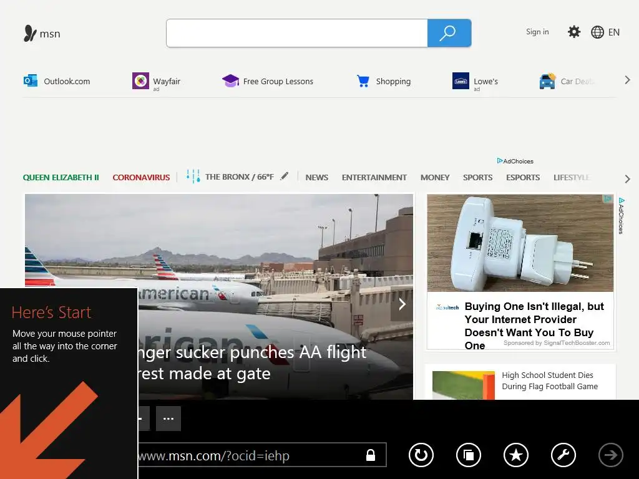Select the MONEY tab
The width and height of the screenshot is (639, 479).
click(435, 178)
